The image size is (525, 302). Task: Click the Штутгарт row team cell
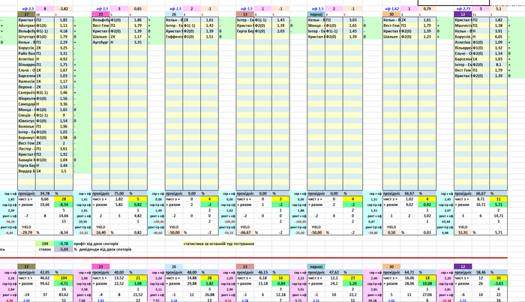point(26,37)
